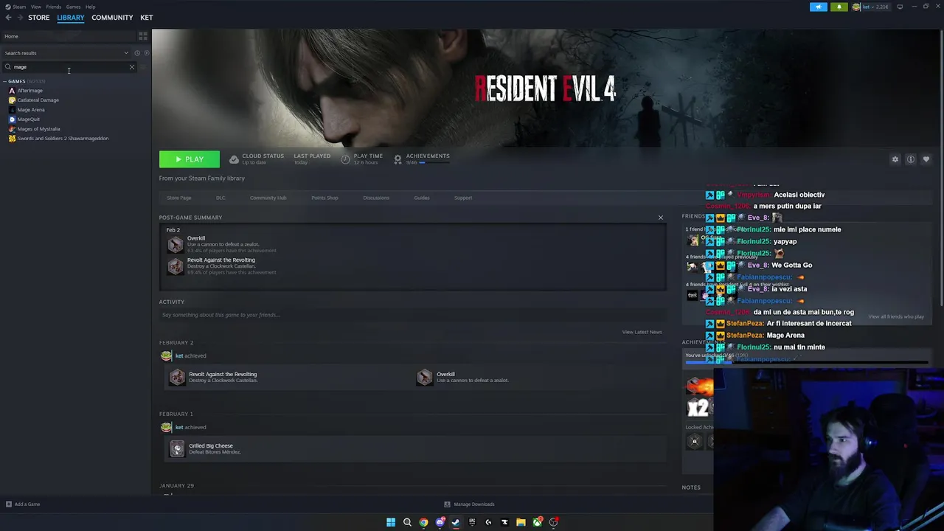Click Add a Game
Screen dimensions: 944x531
(22, 504)
